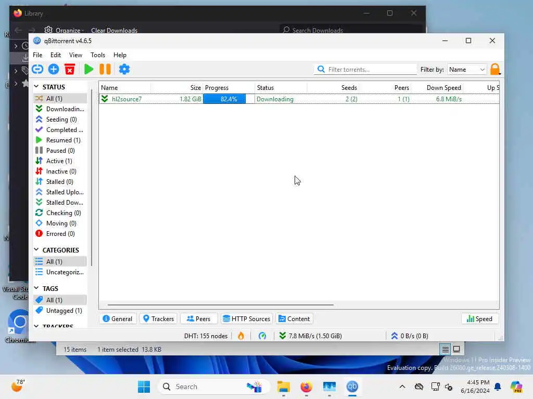Toggle alternative speed limits icon
Image resolution: width=533 pixels, height=399 pixels.
click(x=262, y=336)
